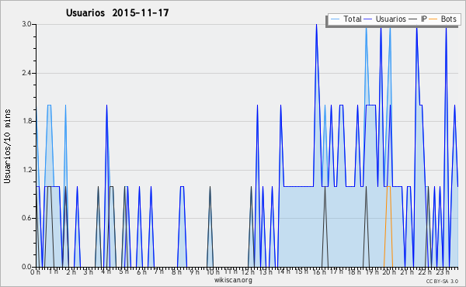Click the orange Bots peak near 20 h
Viewport: 466px width, 287px height.
(x=388, y=187)
